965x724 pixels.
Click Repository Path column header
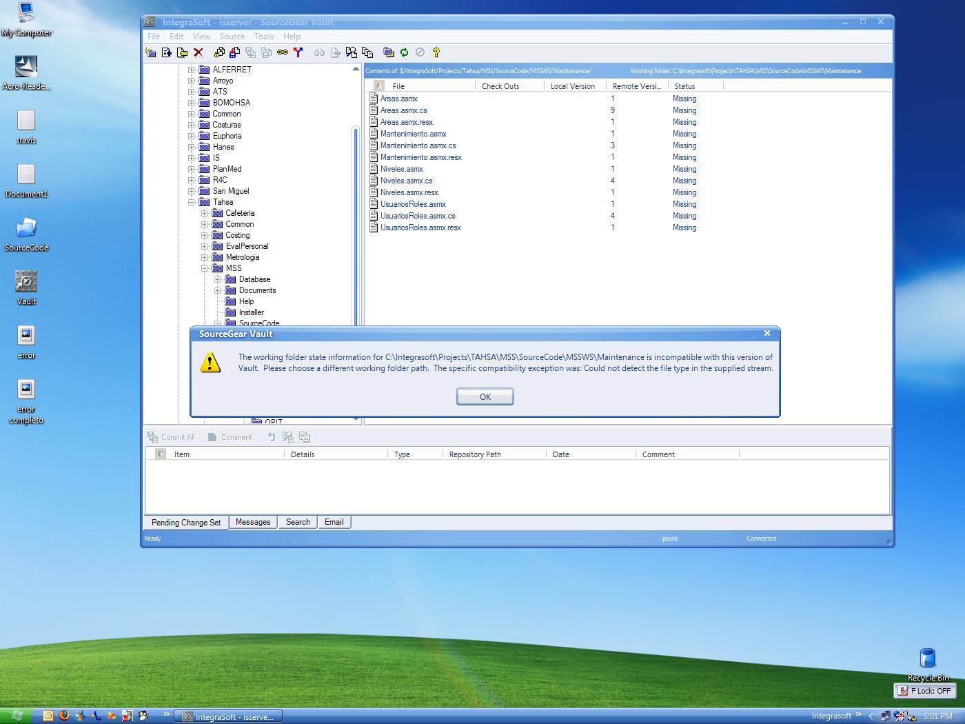click(494, 454)
